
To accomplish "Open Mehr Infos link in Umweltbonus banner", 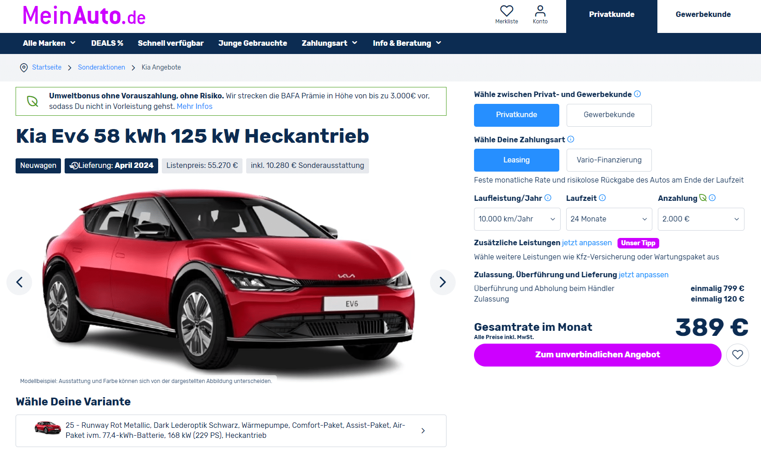I will pyautogui.click(x=194, y=106).
